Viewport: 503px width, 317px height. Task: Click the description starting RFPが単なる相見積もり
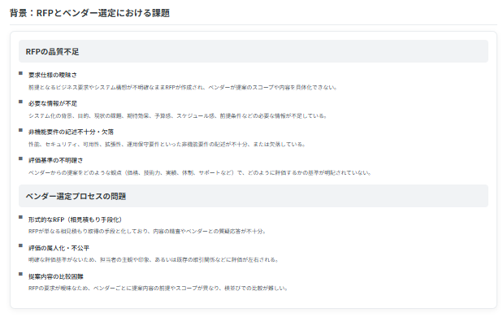click(147, 232)
